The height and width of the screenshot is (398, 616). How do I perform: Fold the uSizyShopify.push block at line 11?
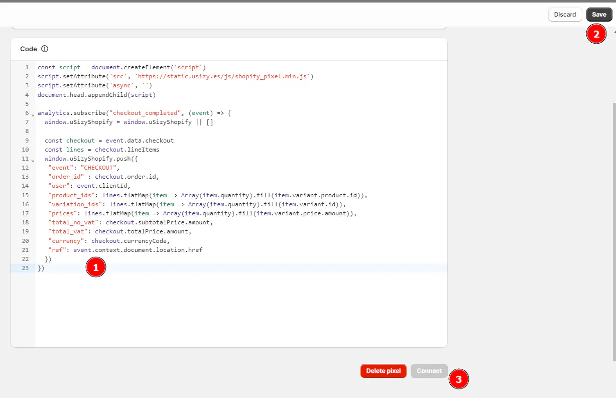(33, 161)
